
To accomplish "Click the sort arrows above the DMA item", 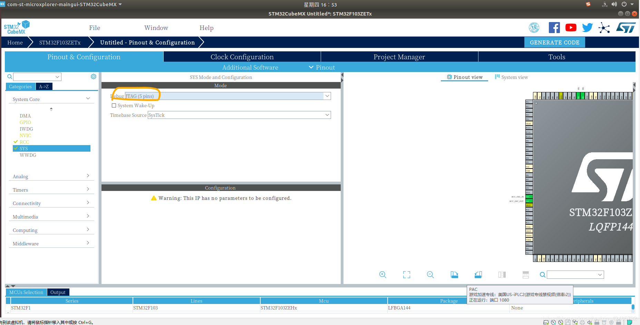I will tap(51, 109).
